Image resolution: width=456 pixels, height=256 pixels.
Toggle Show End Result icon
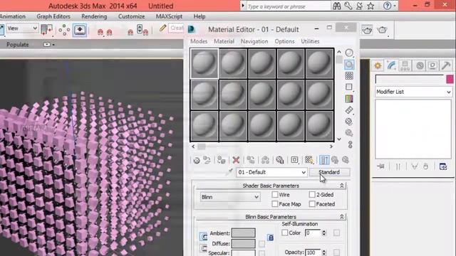tap(324, 160)
